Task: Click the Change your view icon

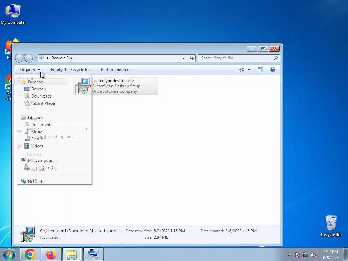Action: 242,70
